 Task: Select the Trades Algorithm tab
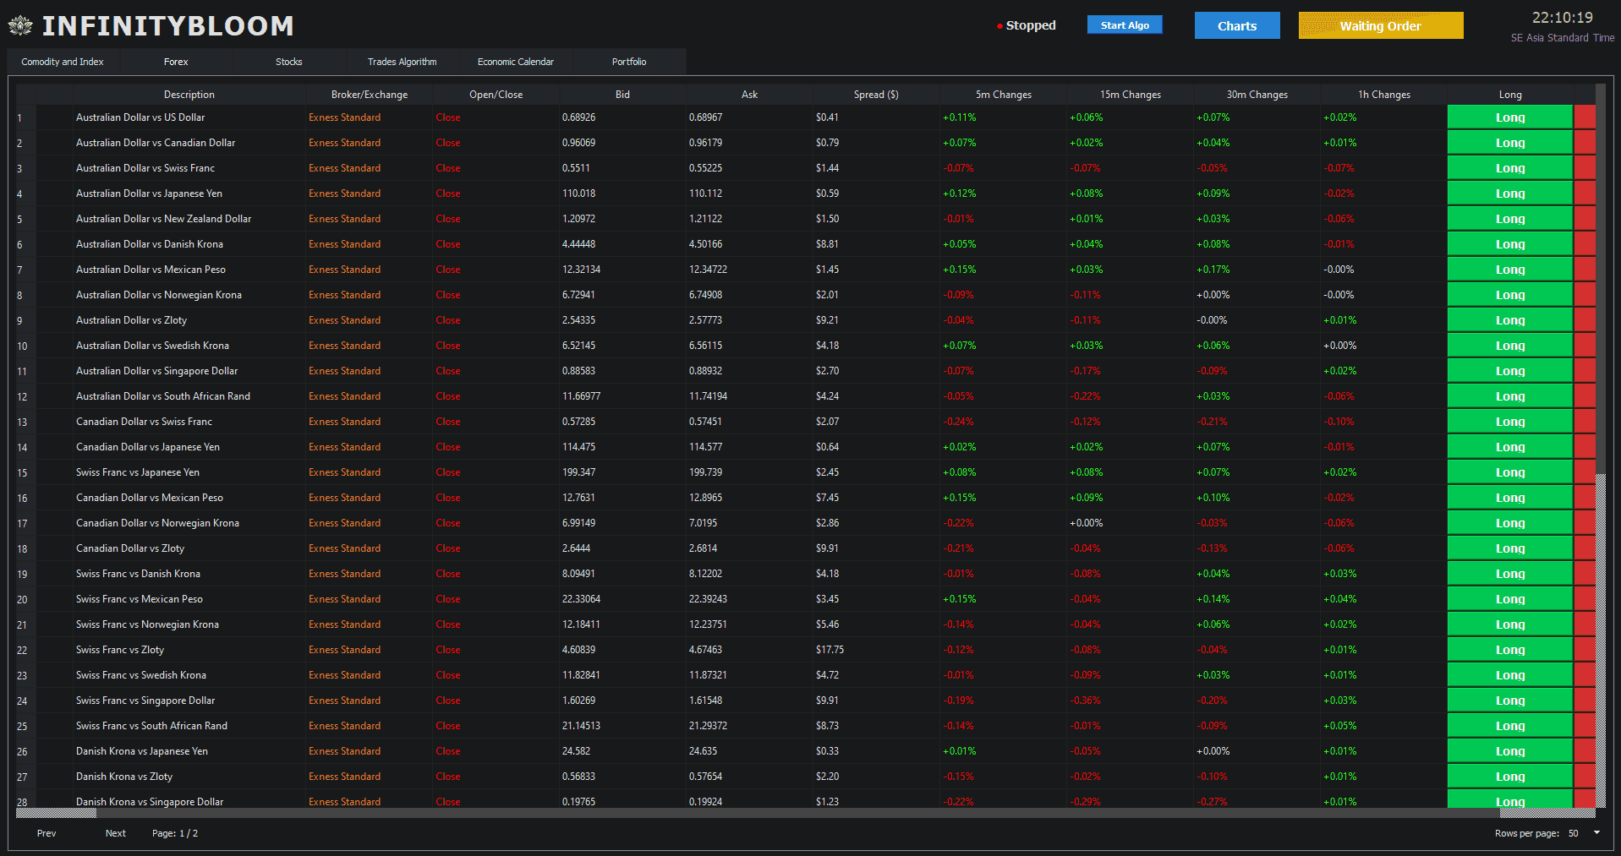coord(402,62)
